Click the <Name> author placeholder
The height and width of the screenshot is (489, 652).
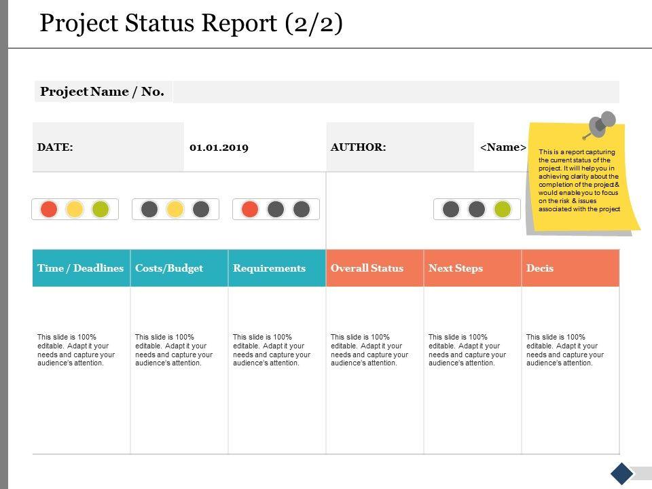click(503, 147)
